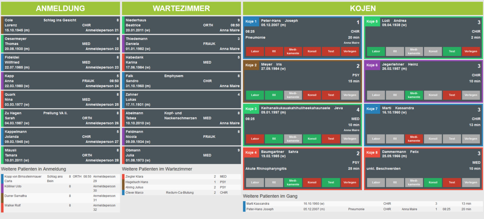Select the Koje 1 label

(x=251, y=21)
